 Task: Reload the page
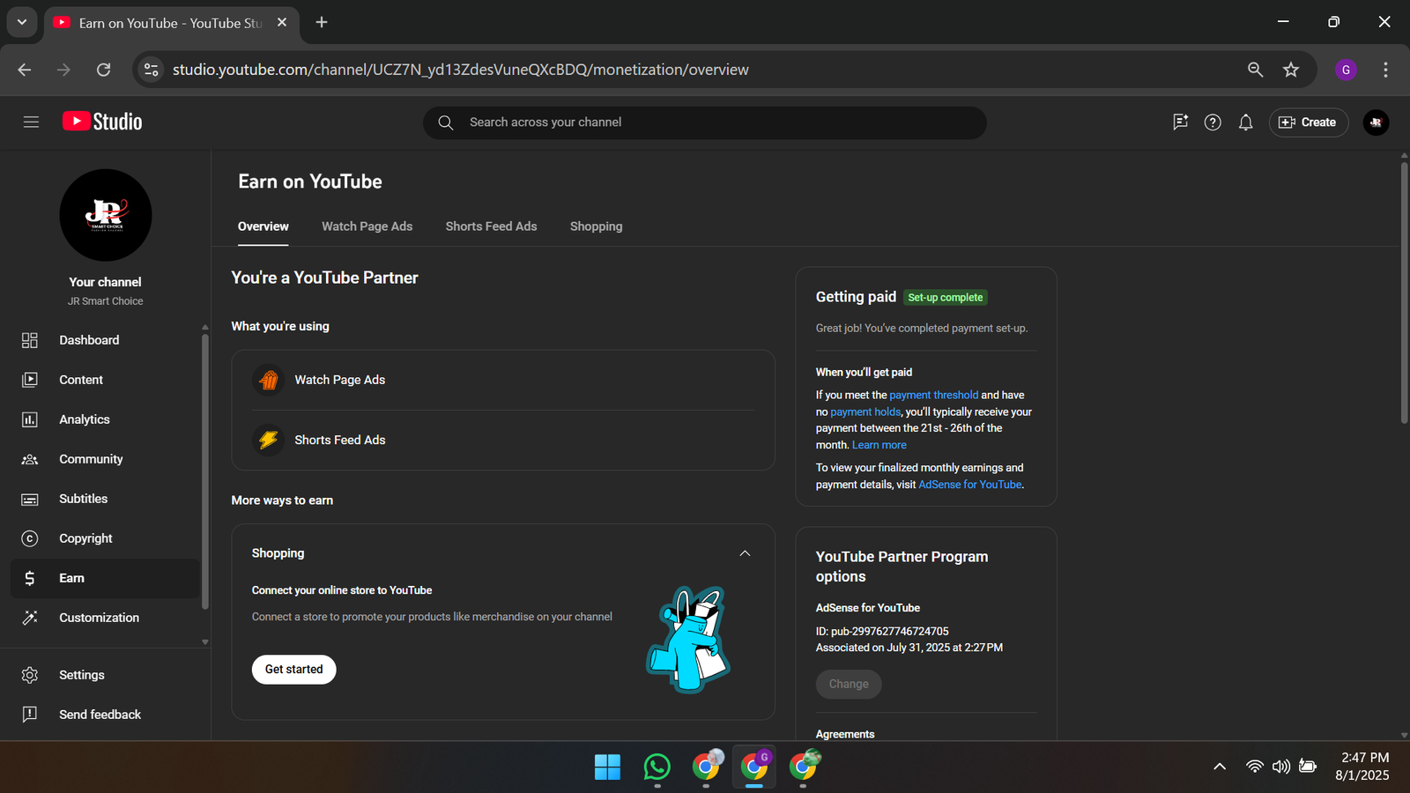103,70
